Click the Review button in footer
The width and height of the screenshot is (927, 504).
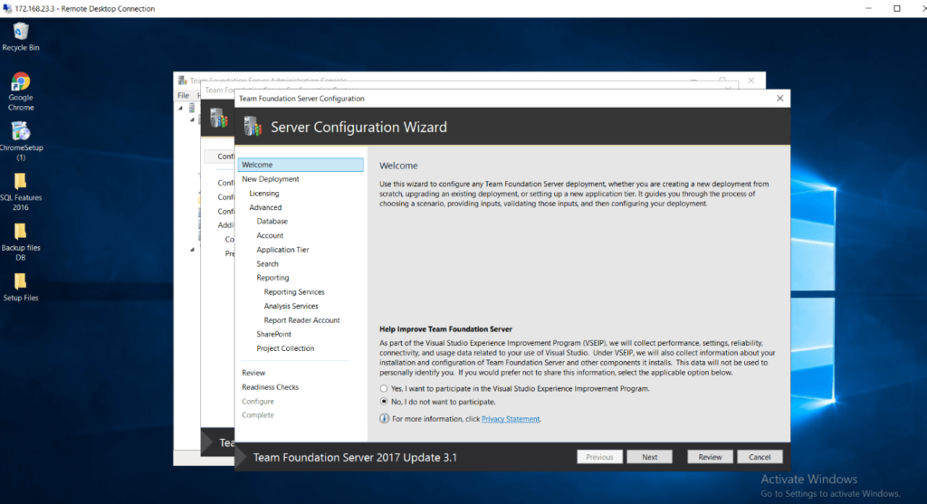pos(710,457)
